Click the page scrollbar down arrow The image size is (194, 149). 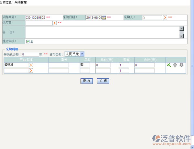click(192, 147)
